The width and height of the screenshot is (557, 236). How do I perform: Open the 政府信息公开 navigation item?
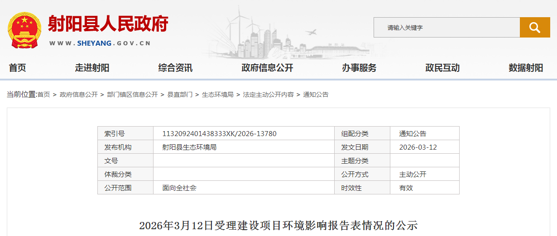click(x=267, y=68)
